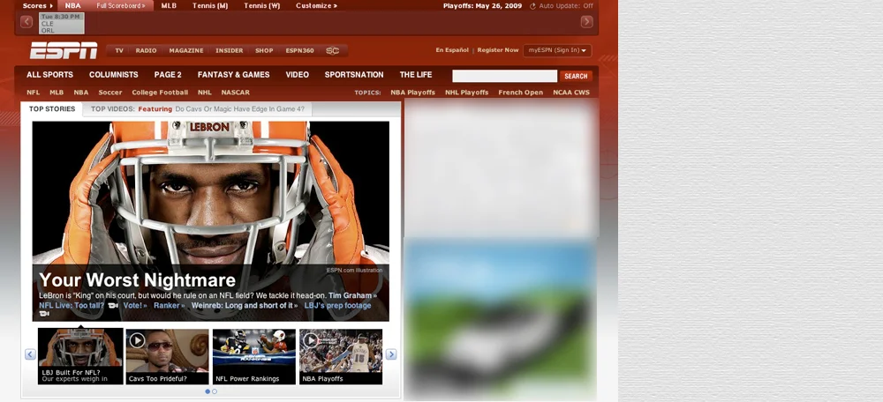Click the carousel previous arrow beside LBJ thumbnail
The image size is (883, 402).
pyautogui.click(x=30, y=354)
